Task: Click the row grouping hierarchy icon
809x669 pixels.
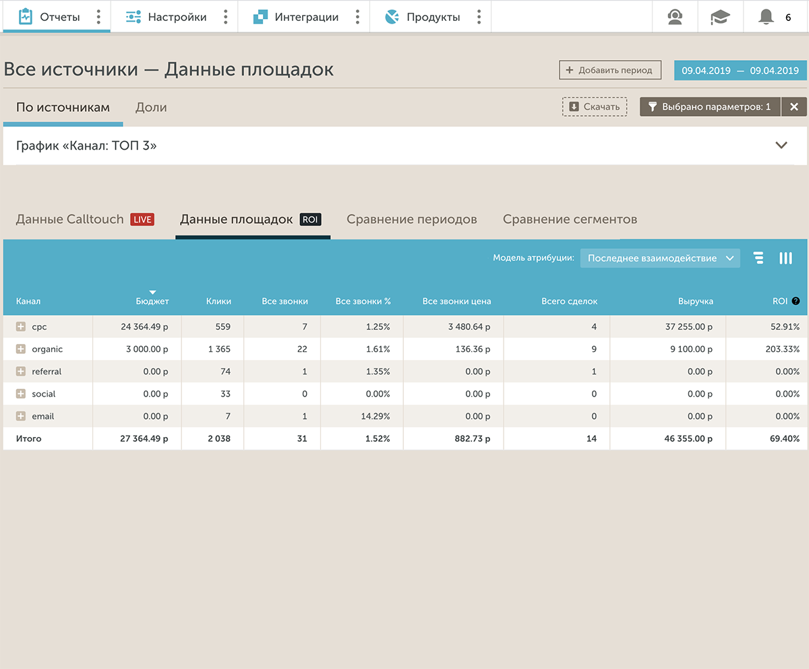Action: (x=759, y=258)
